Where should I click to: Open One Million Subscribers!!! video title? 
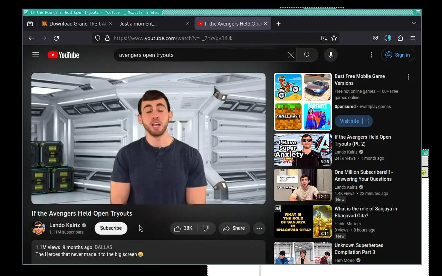click(364, 176)
